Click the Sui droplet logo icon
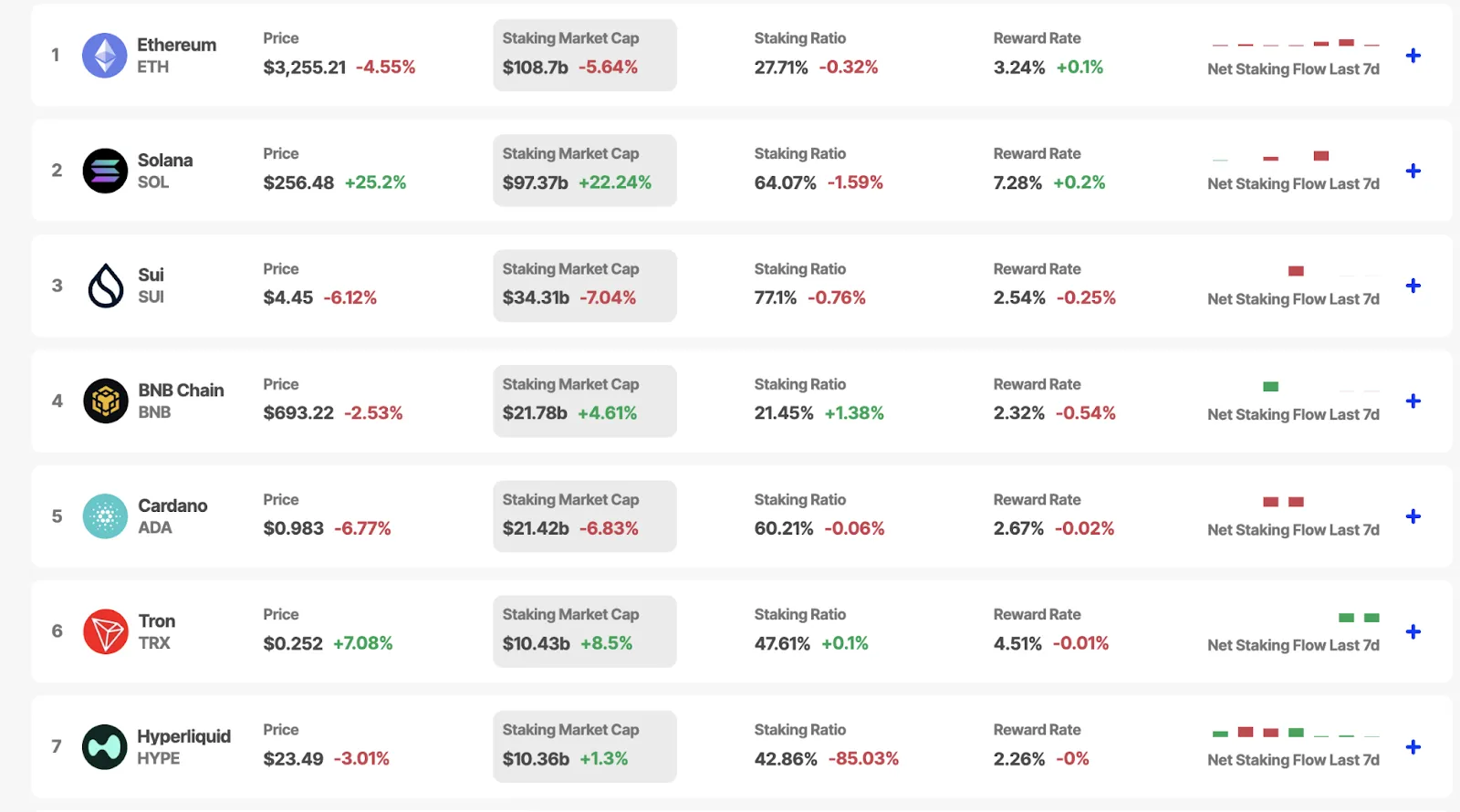 click(105, 286)
